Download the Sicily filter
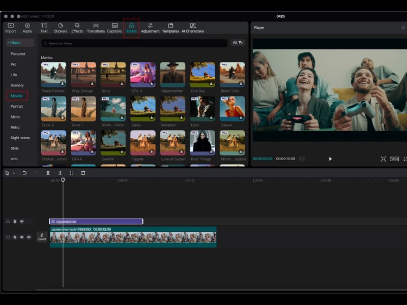Viewport: 407px width, 305px height. click(122, 83)
